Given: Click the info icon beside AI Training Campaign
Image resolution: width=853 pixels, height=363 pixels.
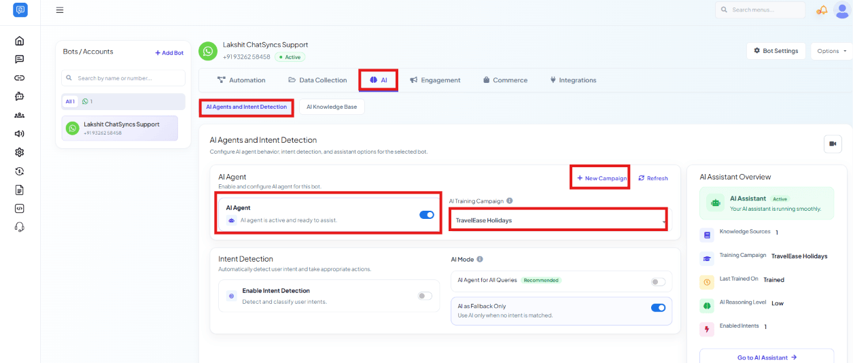Looking at the screenshot, I should (x=510, y=201).
